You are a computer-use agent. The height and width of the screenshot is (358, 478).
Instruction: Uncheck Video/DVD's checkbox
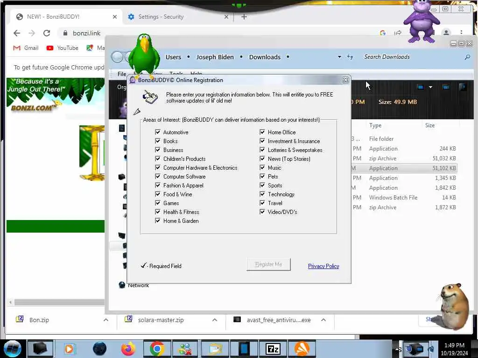pos(262,212)
